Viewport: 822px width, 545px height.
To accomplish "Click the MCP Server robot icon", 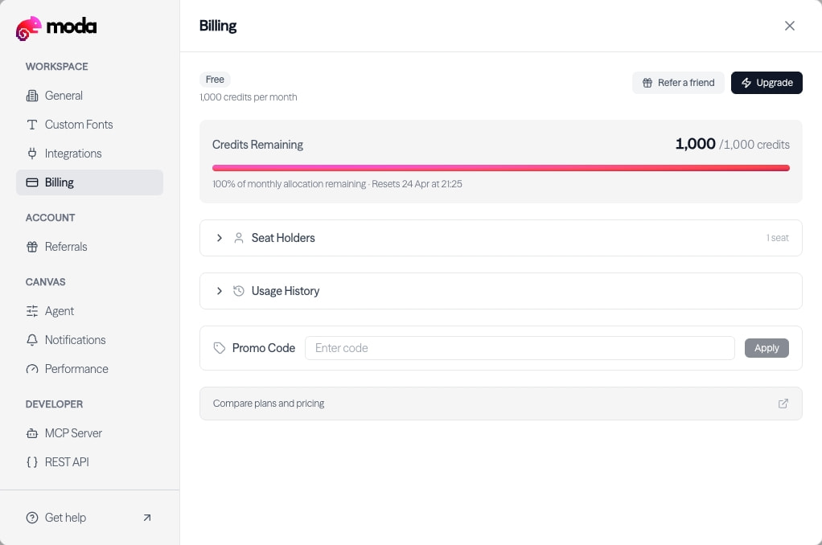I will [32, 433].
